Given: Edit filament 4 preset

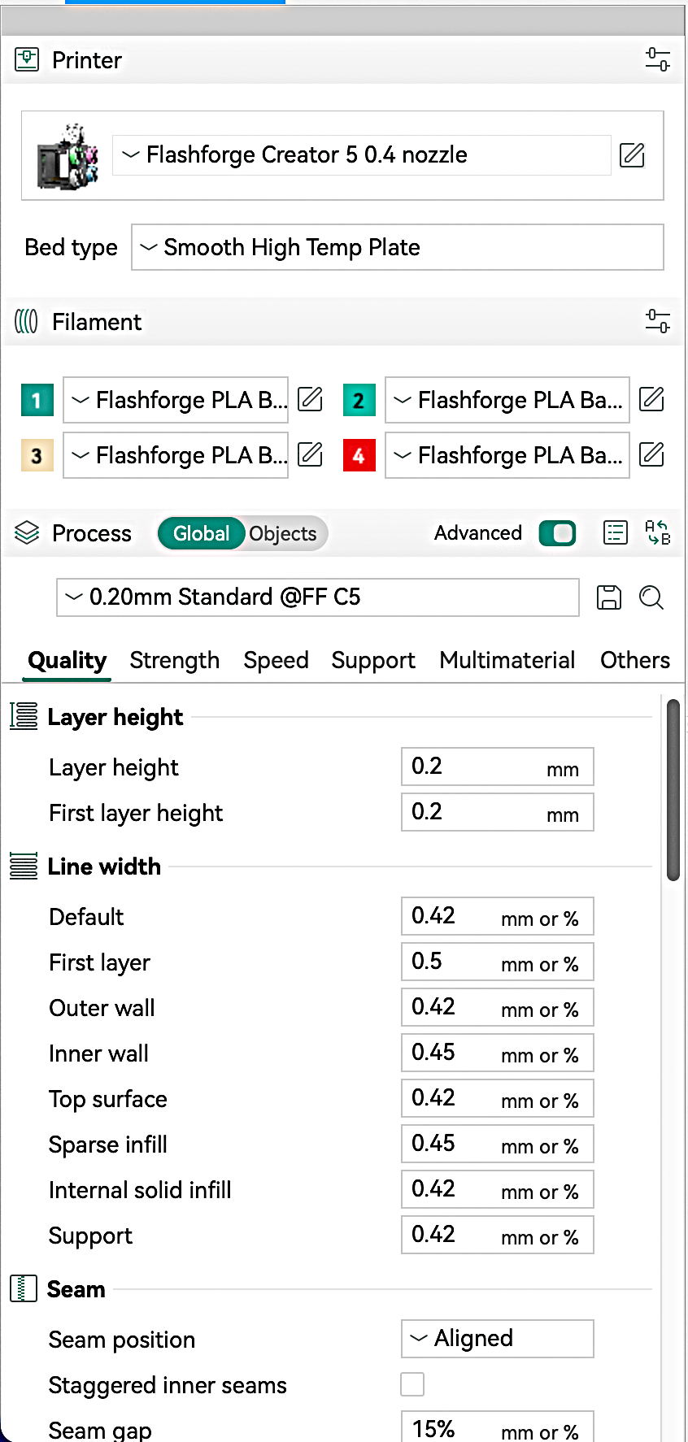Looking at the screenshot, I should [651, 454].
